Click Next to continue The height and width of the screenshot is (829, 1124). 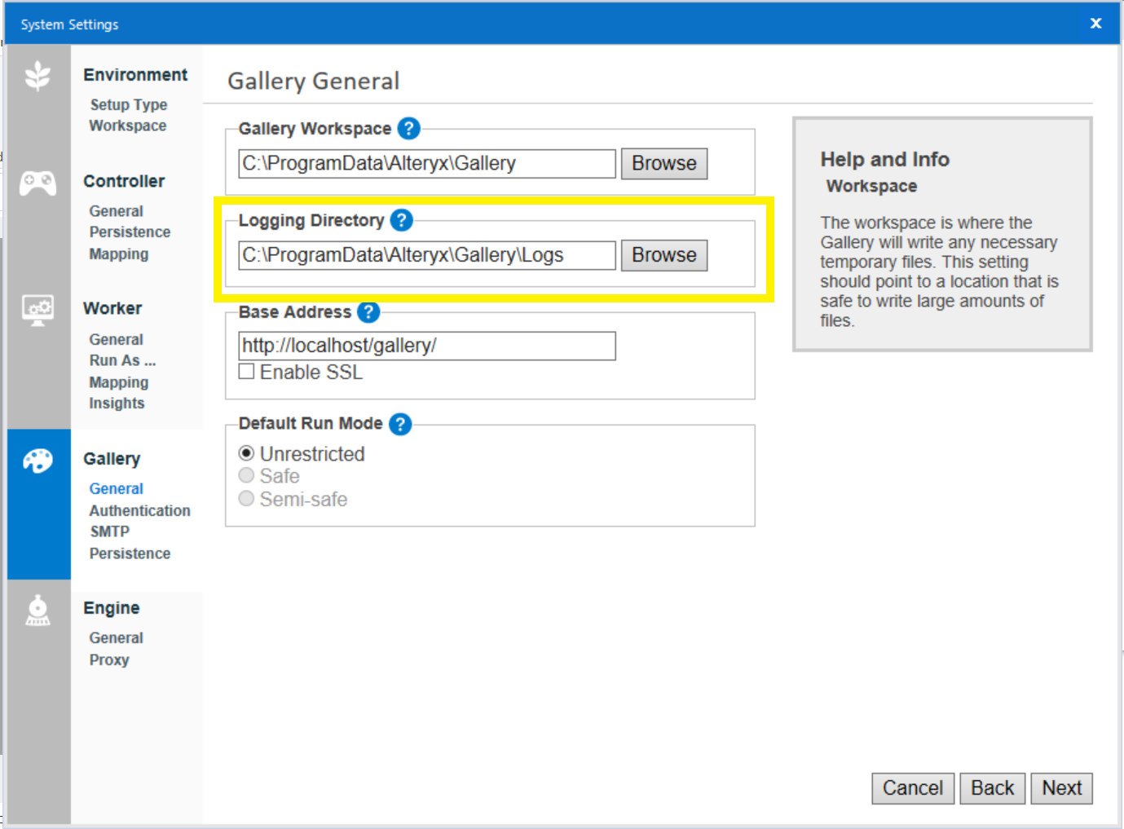(1061, 788)
